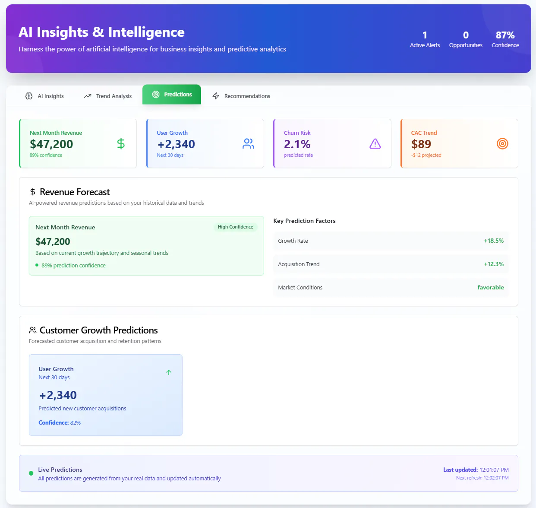Click the High Confidence badge

coord(235,227)
